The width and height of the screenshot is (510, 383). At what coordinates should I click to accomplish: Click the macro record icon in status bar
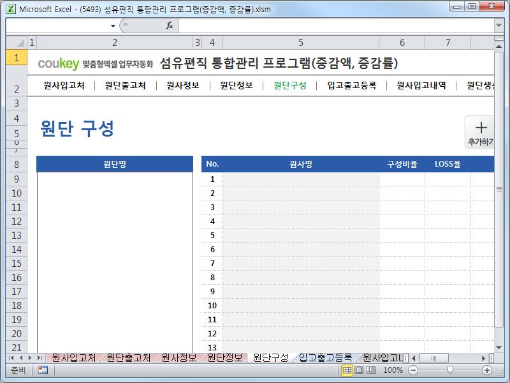click(43, 370)
